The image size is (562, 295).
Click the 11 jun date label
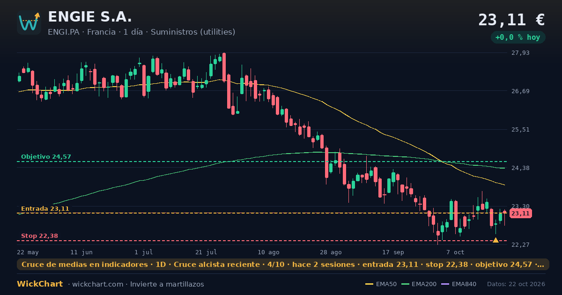click(x=81, y=252)
